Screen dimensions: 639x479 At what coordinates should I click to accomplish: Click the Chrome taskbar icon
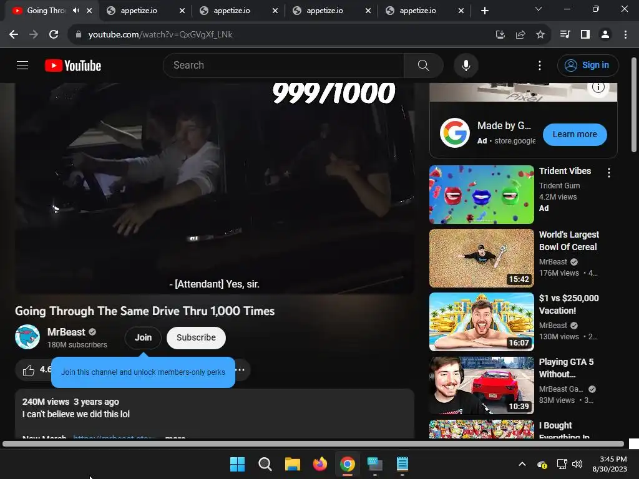[x=347, y=464]
